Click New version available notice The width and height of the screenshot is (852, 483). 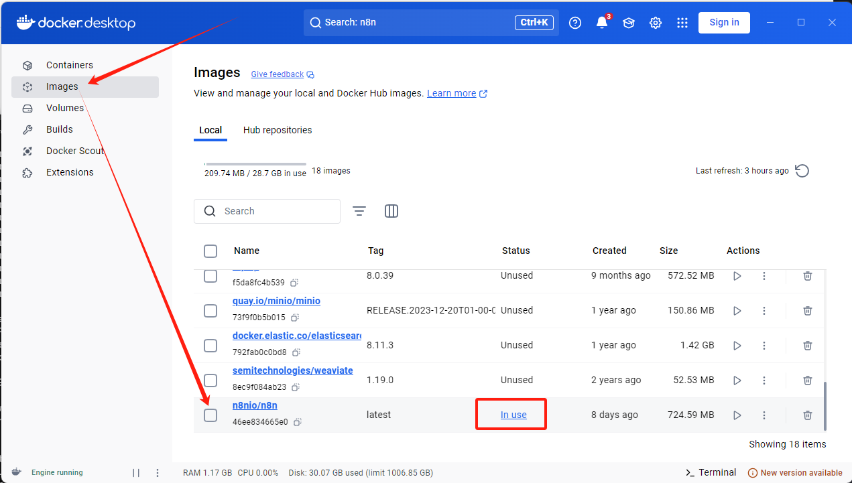[794, 472]
